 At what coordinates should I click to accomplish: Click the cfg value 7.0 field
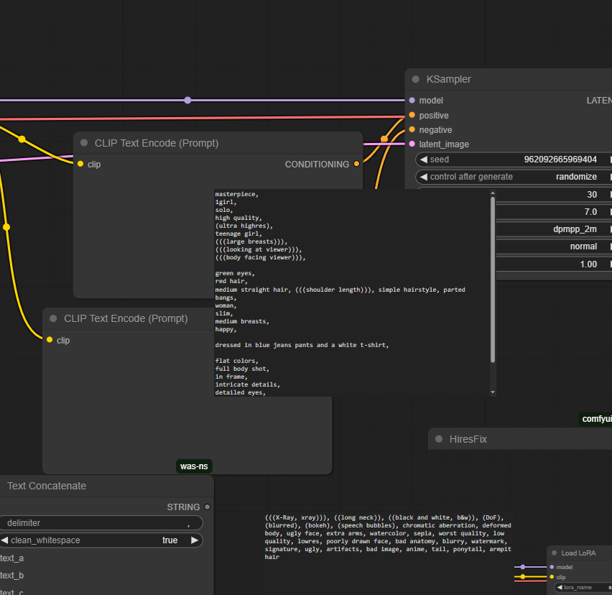click(x=555, y=212)
